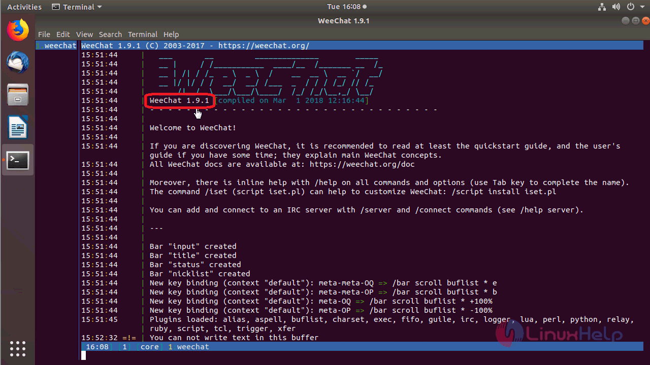650x365 pixels.
Task: Click the 'buflist * +100%' key binding line
Action: 321,301
